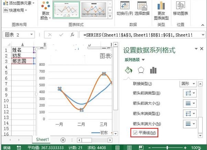Click the 100% zoom level
This screenshot has height=150, width=207.
[x=196, y=148]
